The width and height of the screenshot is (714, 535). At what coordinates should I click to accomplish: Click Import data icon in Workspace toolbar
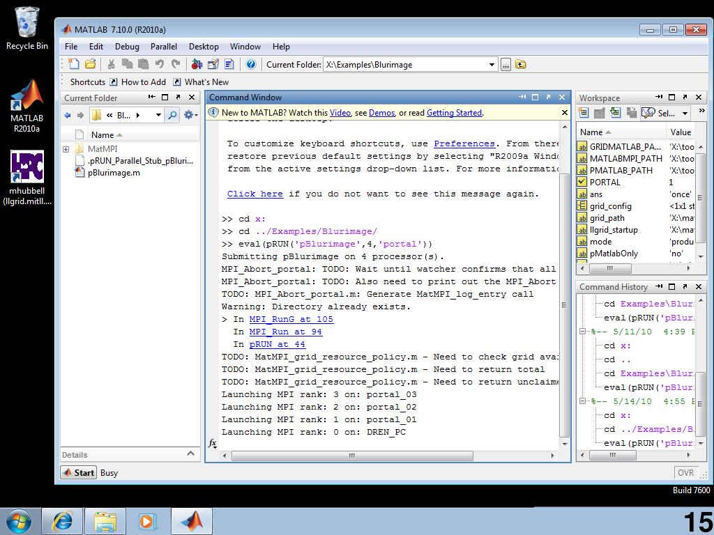point(616,112)
